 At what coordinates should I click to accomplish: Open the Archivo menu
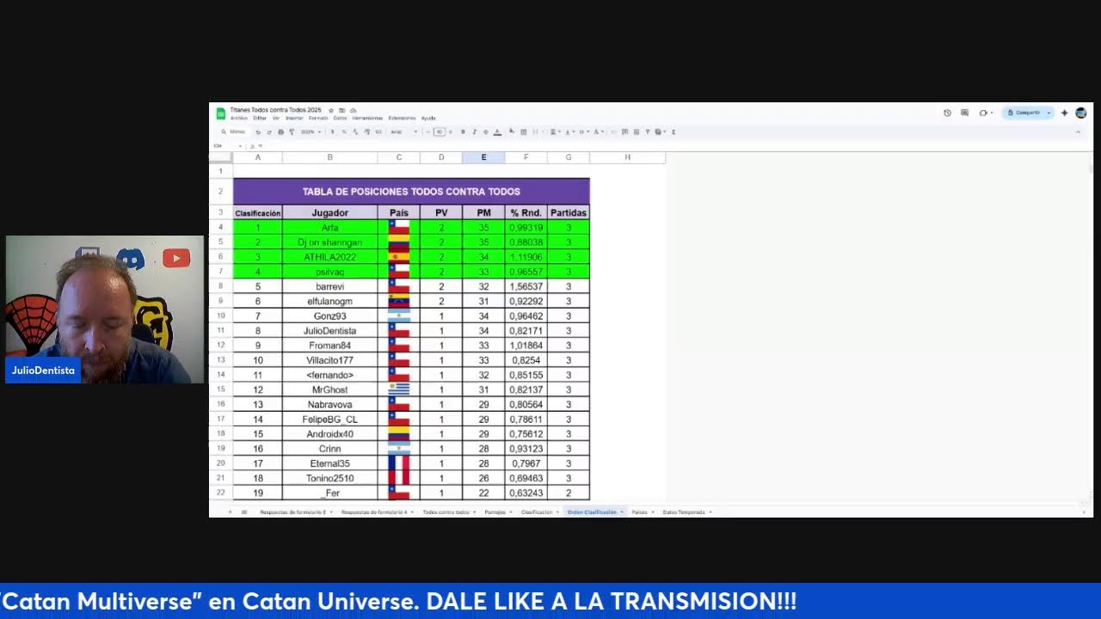click(x=239, y=118)
